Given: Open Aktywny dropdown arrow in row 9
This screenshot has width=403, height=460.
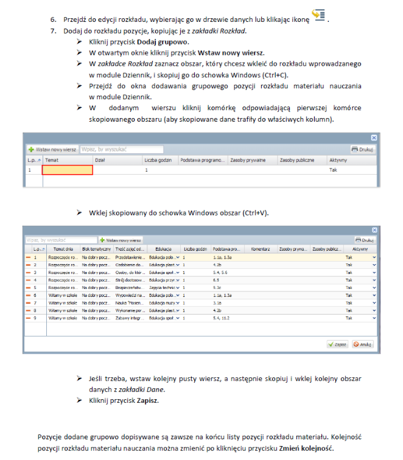Looking at the screenshot, I should (374, 318).
